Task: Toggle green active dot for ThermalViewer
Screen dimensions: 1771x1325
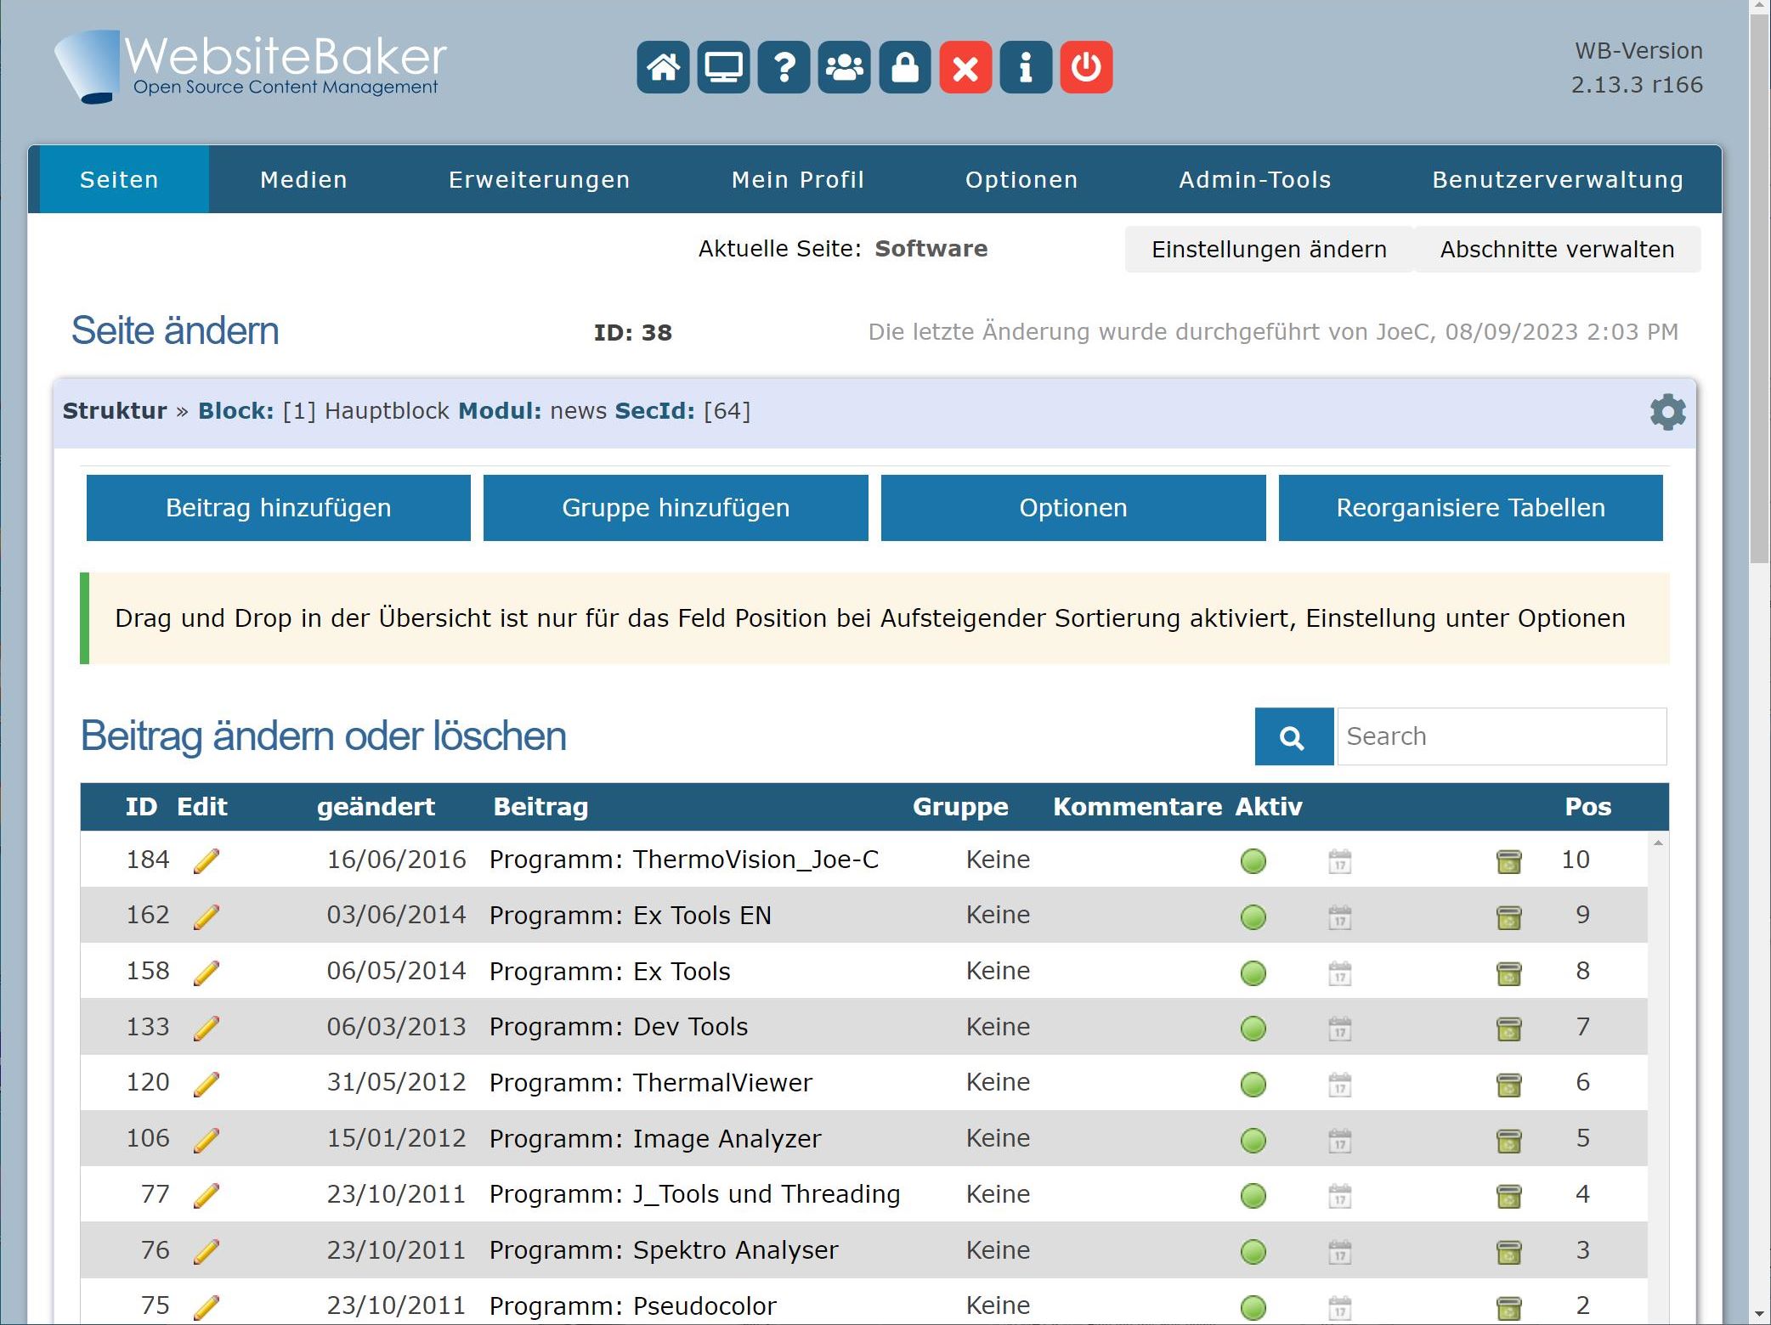Action: pyautogui.click(x=1253, y=1084)
